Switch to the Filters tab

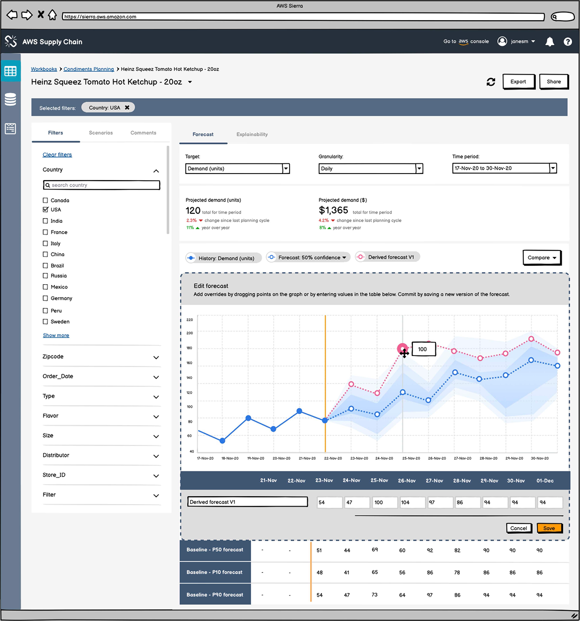point(55,133)
